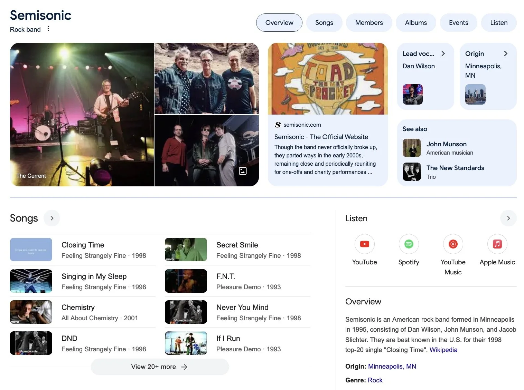This screenshot has height=390, width=524.
Task: Click the View 20+ more button
Action: click(x=160, y=367)
